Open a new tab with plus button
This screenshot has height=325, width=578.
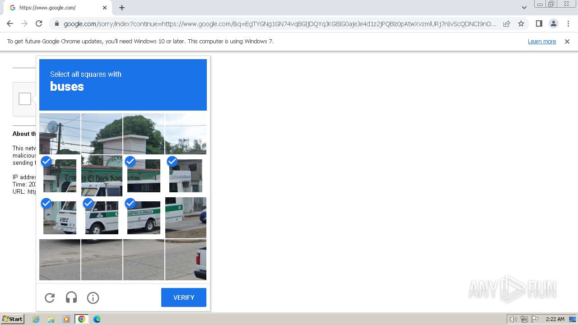tap(122, 8)
